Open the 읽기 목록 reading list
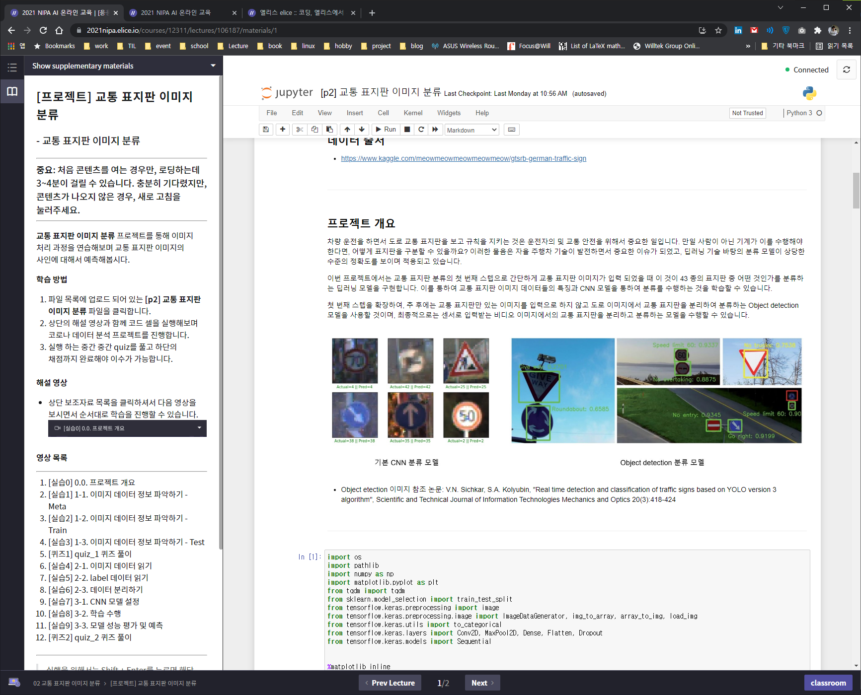861x695 pixels. pyautogui.click(x=834, y=46)
